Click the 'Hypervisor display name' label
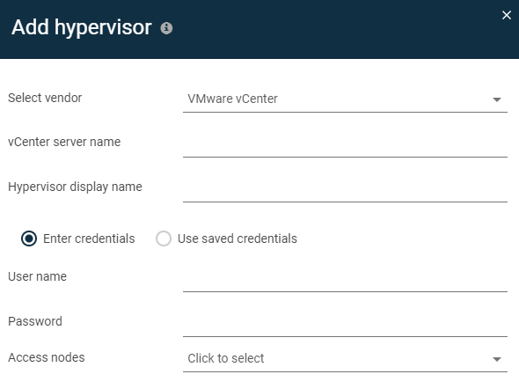519x389 pixels. [75, 187]
